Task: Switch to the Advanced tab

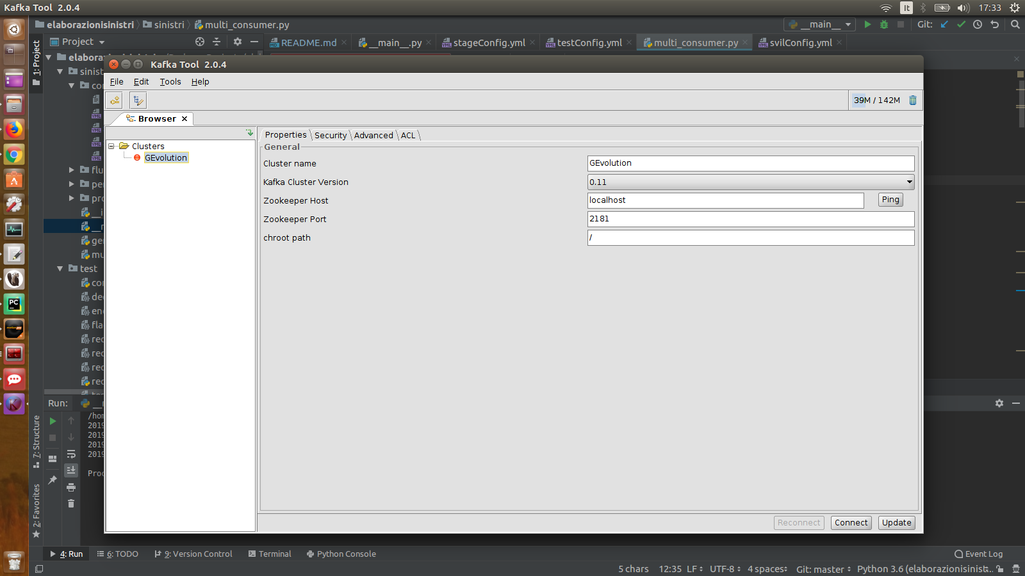Action: click(x=373, y=136)
